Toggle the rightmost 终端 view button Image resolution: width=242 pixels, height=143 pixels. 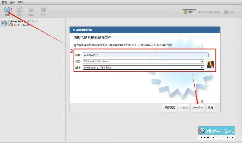pos(229,12)
